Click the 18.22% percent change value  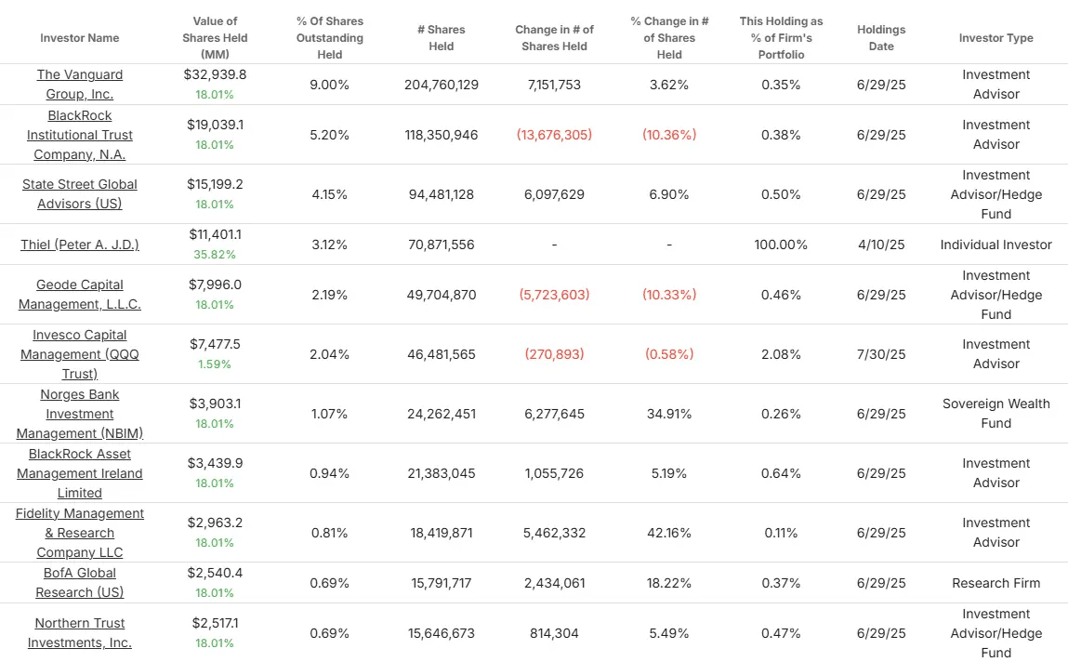tap(669, 583)
